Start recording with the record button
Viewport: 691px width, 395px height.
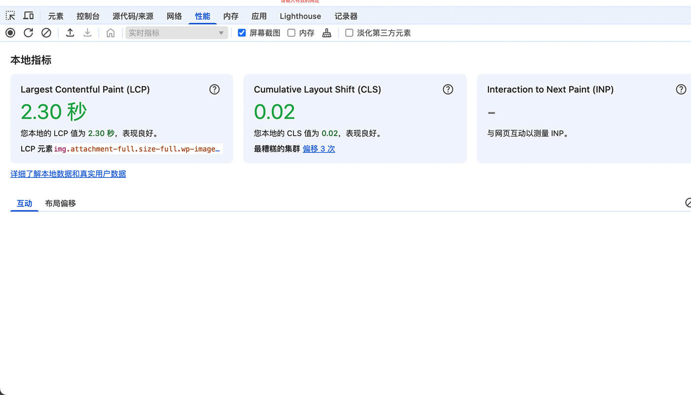(10, 33)
